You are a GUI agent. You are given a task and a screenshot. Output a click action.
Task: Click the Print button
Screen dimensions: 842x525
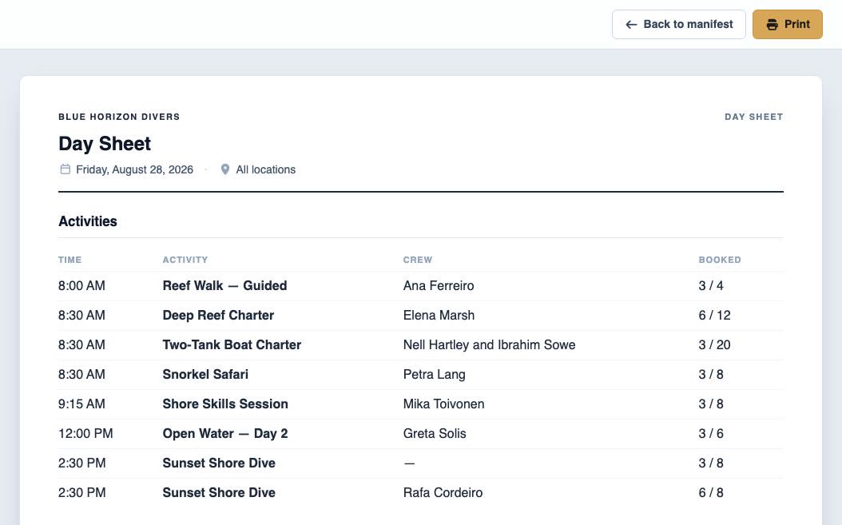(x=787, y=24)
